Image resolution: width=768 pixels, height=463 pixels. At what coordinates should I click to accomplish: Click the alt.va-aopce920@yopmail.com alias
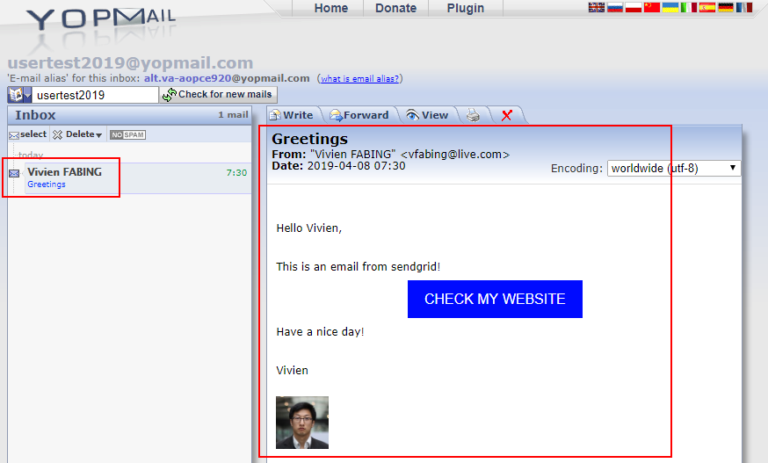(x=227, y=78)
